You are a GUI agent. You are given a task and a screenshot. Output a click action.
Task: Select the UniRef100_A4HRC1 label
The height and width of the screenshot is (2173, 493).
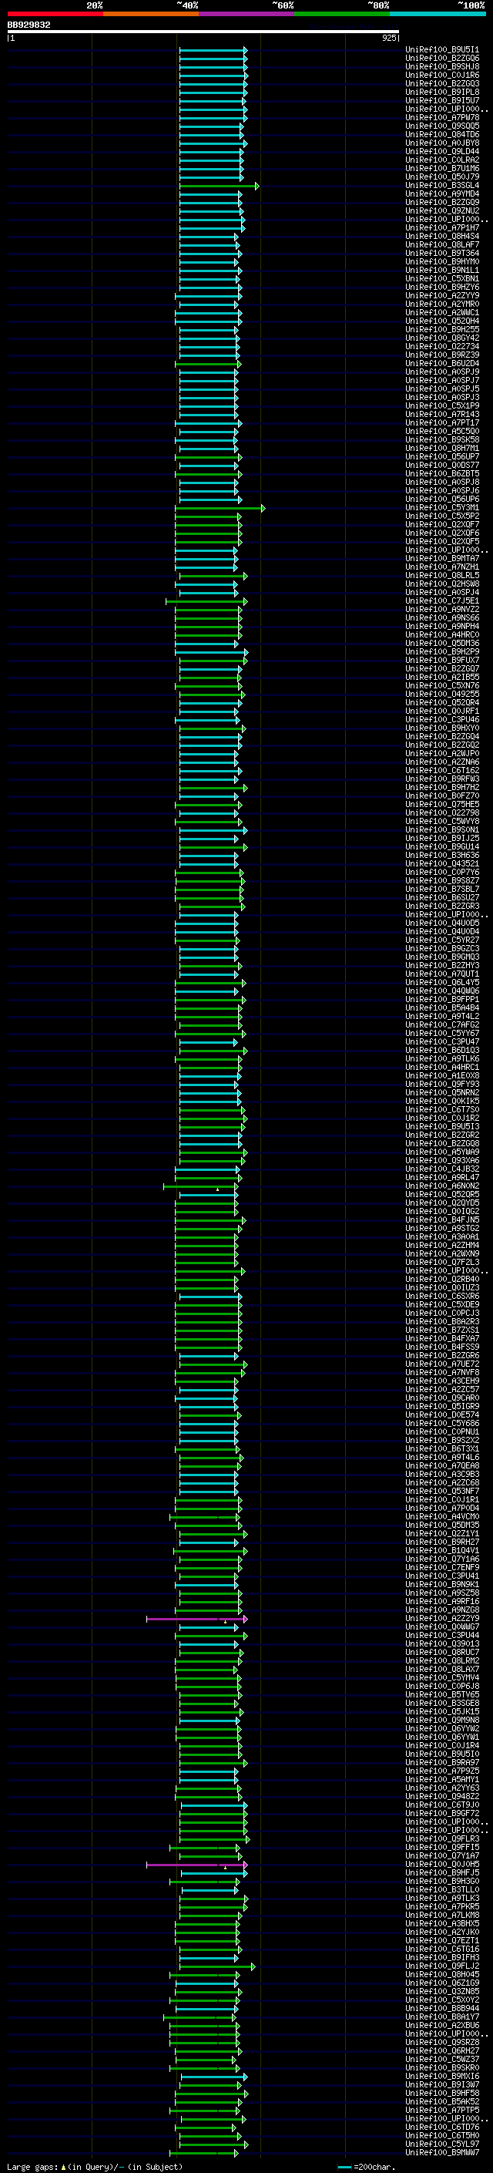tap(442, 1067)
